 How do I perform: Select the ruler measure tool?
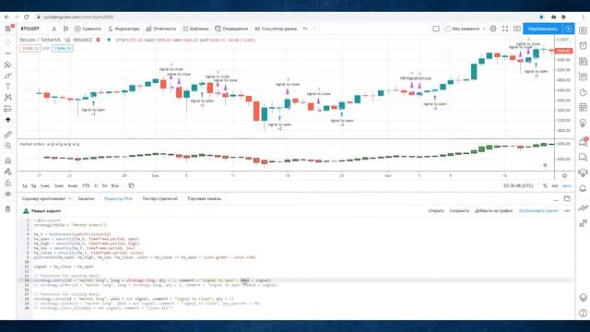point(8,135)
